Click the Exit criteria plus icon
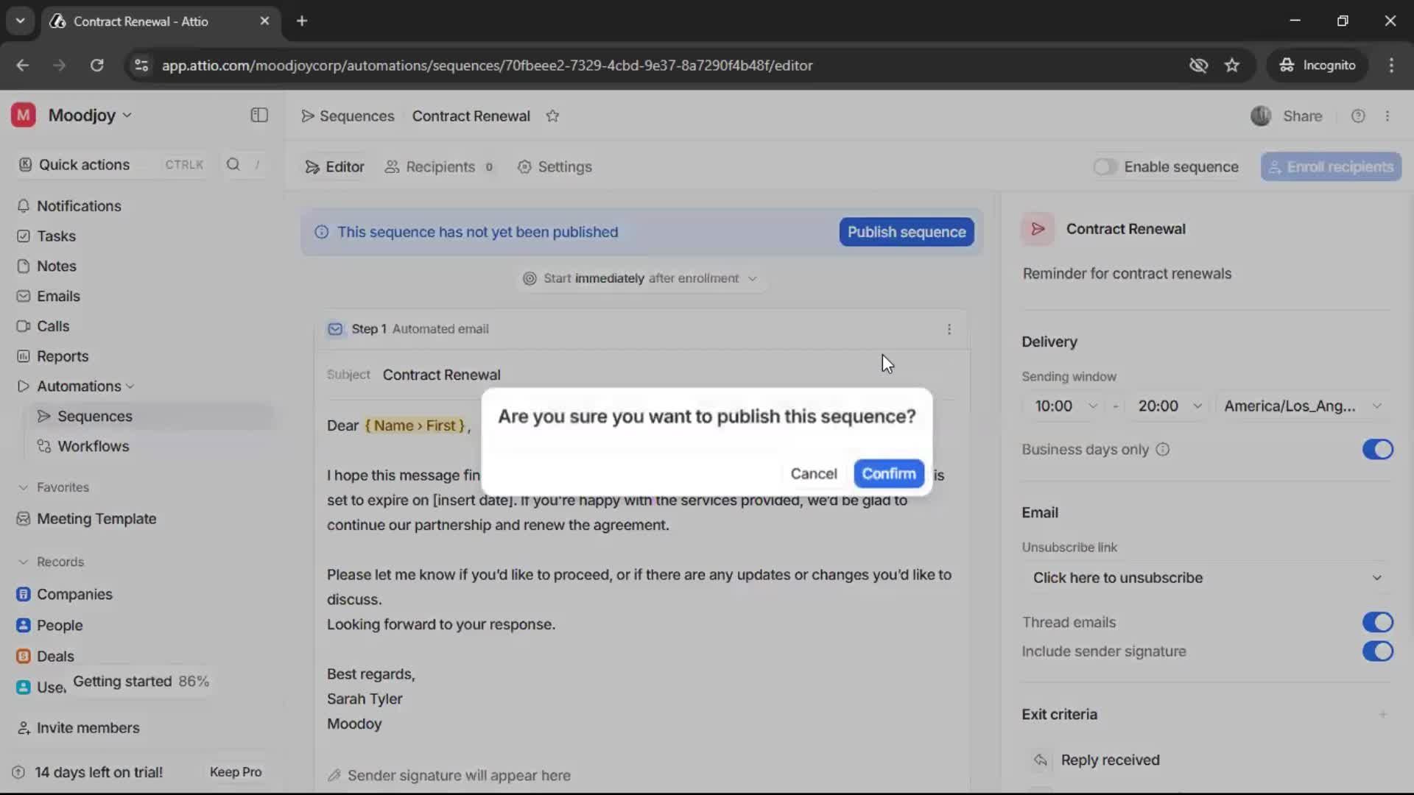The height and width of the screenshot is (795, 1414). (x=1382, y=715)
